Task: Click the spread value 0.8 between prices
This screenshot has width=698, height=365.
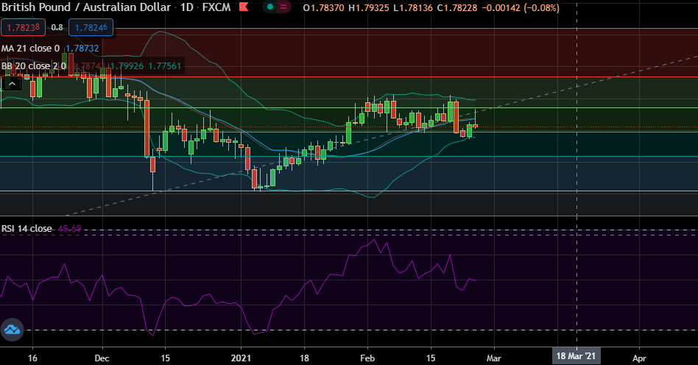Action: point(57,28)
